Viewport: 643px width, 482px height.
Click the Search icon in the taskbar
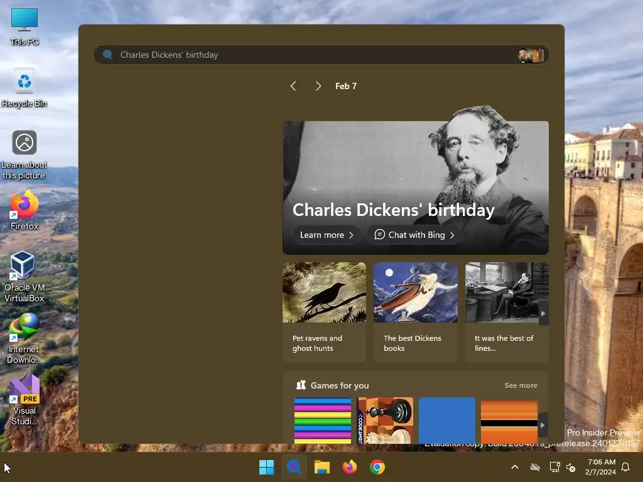(294, 467)
